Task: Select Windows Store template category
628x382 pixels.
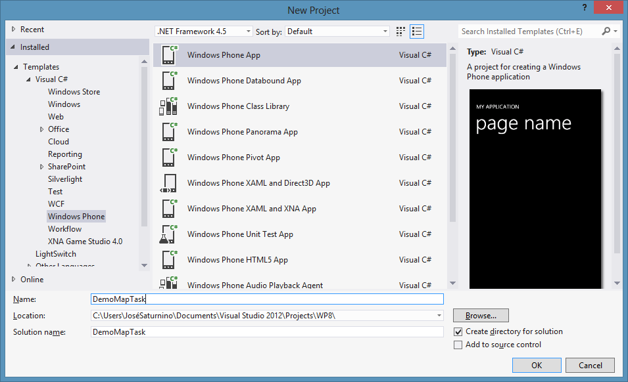Action: pyautogui.click(x=74, y=92)
